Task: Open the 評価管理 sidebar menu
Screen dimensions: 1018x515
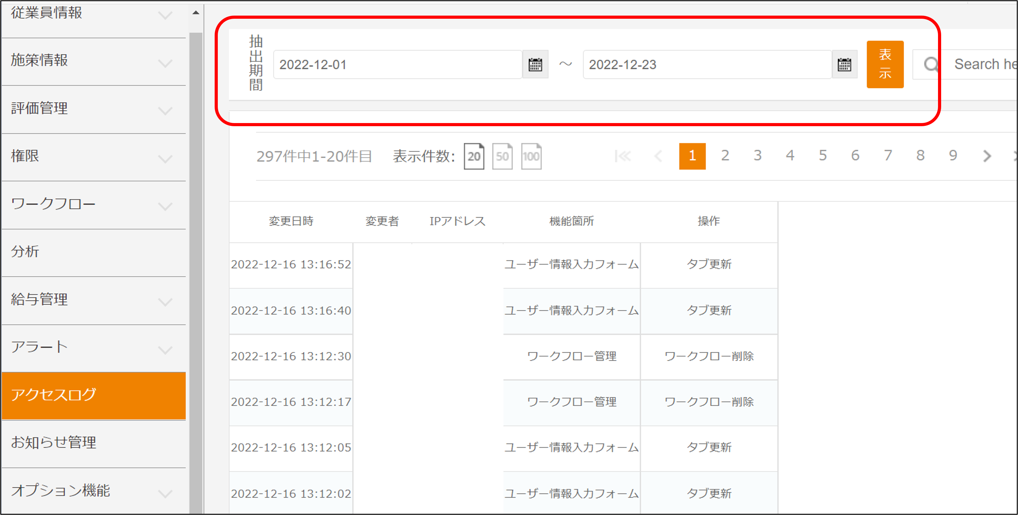Action: point(94,110)
